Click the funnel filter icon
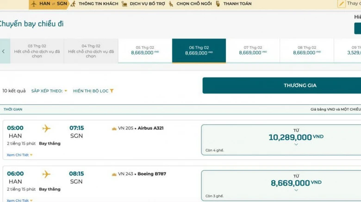The height and width of the screenshot is (202, 361). click(x=112, y=91)
